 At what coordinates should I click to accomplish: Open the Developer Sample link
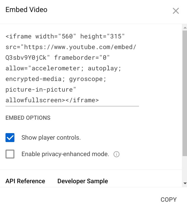[x=83, y=181]
